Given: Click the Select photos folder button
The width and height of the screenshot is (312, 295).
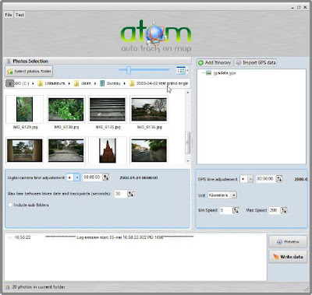Looking at the screenshot, I should (x=29, y=71).
